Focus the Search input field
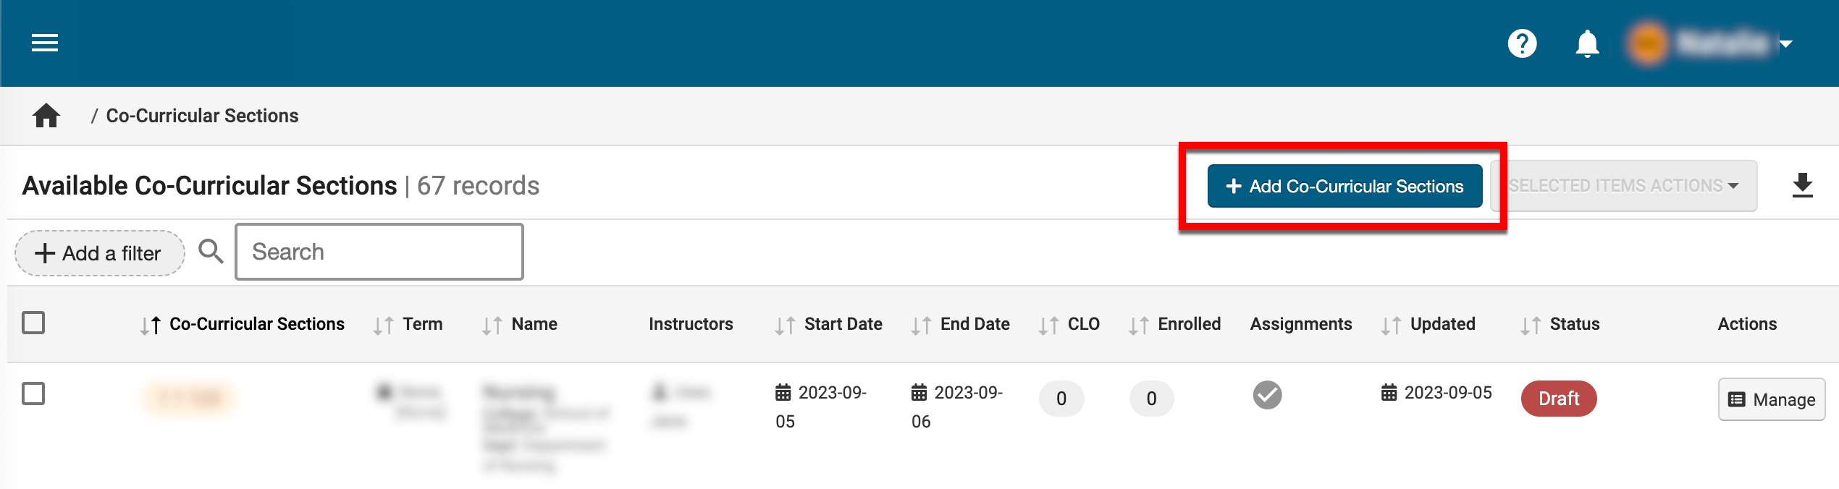The height and width of the screenshot is (489, 1839). (379, 252)
